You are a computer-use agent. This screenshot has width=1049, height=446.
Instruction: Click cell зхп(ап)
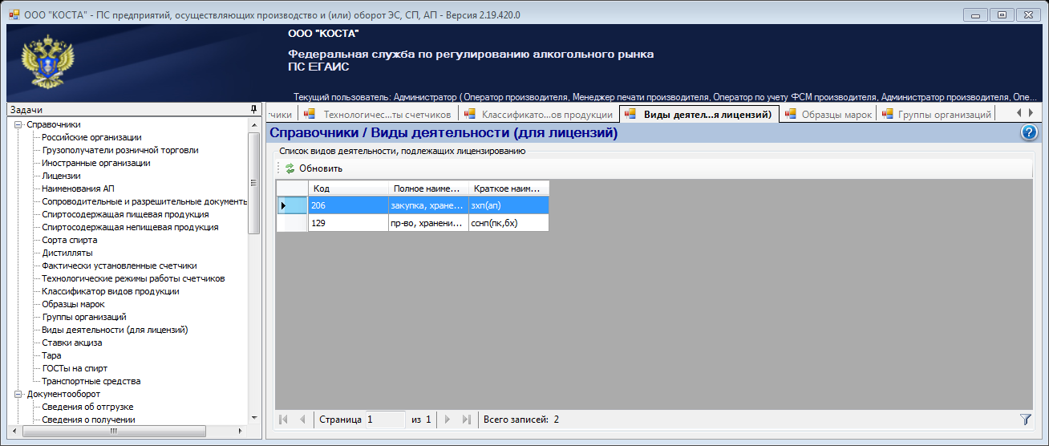pos(508,205)
